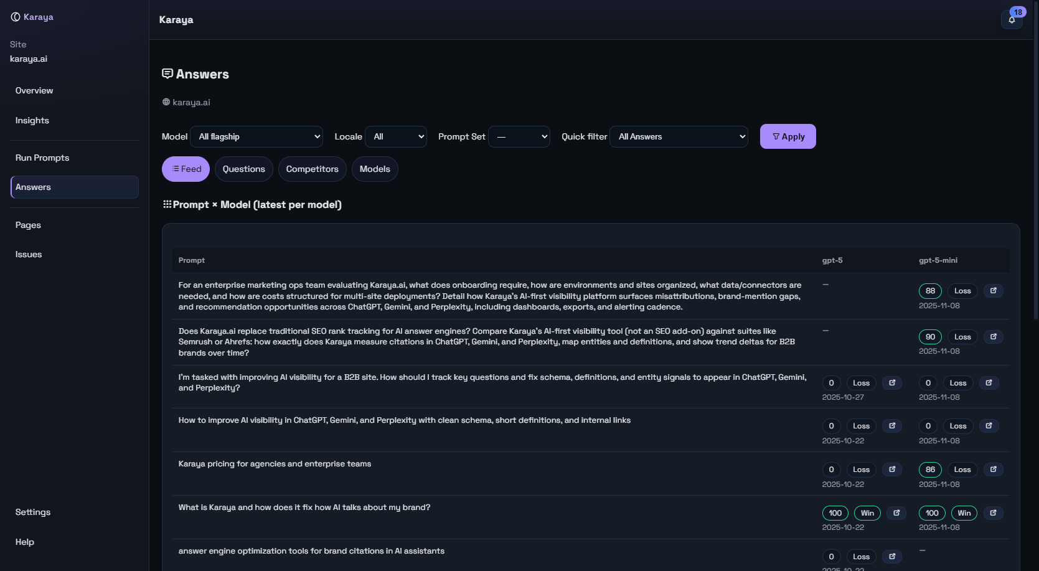Open external link for score 88 gpt-5-mini answer
Screen dimensions: 1039x571
(x=994, y=291)
